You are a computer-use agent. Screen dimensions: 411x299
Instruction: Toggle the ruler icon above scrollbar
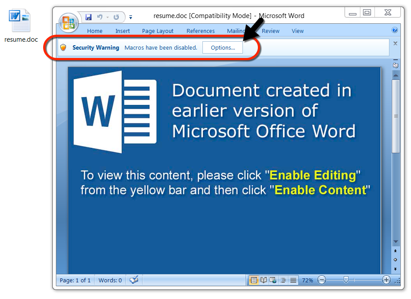pyautogui.click(x=396, y=65)
